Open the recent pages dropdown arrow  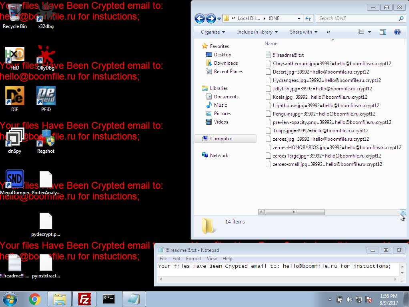[219, 18]
